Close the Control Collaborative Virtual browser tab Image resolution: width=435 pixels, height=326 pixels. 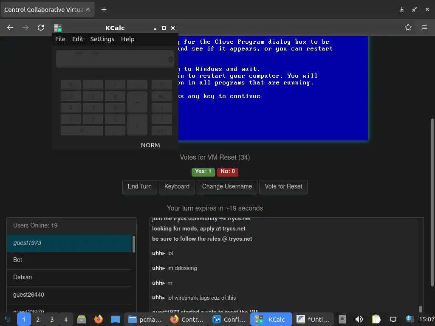(88, 9)
